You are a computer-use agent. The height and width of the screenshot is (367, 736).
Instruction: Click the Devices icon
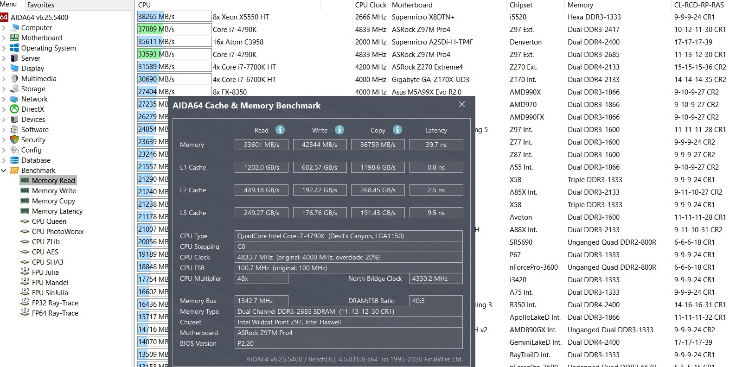coord(15,120)
